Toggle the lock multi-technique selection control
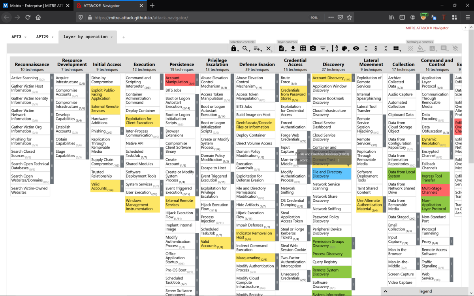The height and width of the screenshot is (296, 474). (233, 49)
